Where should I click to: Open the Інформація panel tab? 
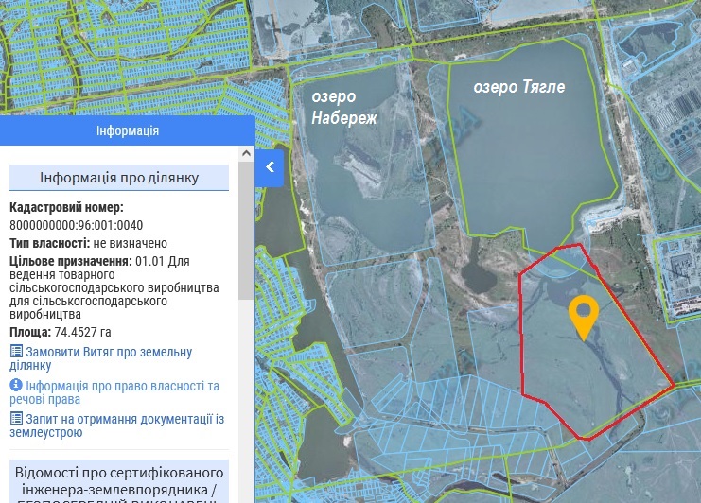(127, 130)
